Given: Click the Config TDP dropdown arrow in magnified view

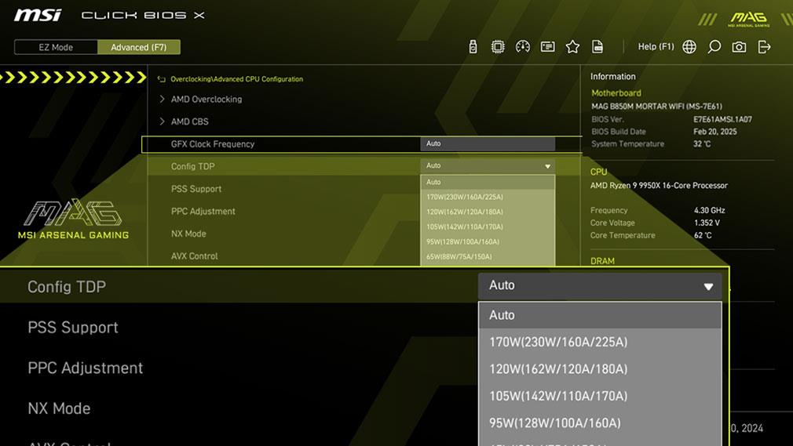Looking at the screenshot, I should point(708,287).
